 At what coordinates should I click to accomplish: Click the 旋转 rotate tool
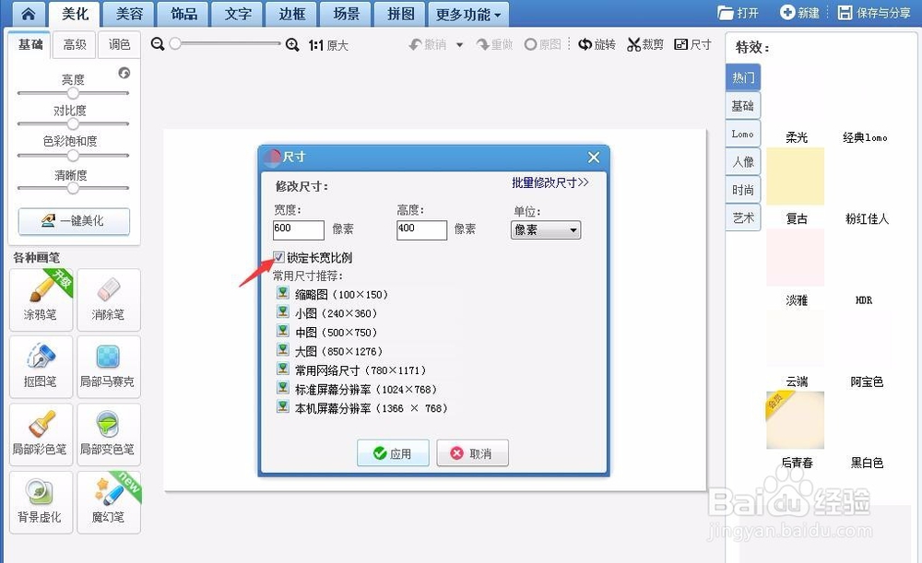[x=597, y=44]
